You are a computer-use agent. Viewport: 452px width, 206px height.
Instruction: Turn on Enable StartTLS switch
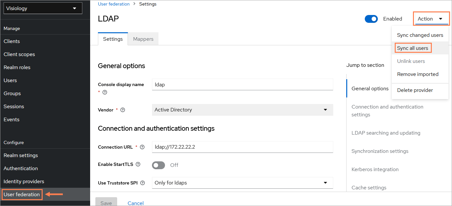[x=158, y=165]
